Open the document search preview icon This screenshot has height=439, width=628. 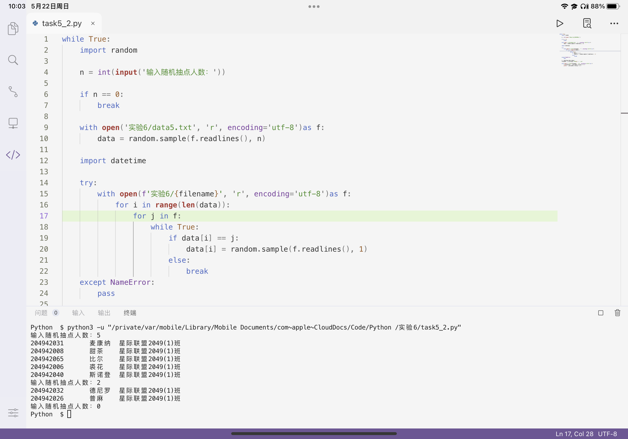click(587, 23)
